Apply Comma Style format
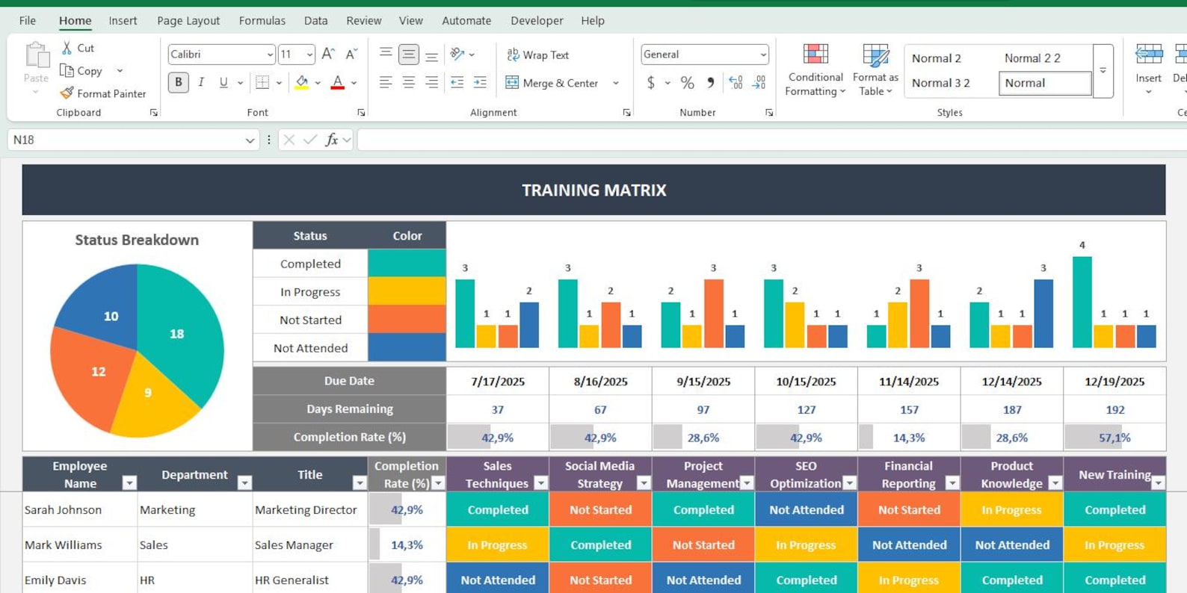Viewport: 1187px width, 593px height. pos(710,82)
